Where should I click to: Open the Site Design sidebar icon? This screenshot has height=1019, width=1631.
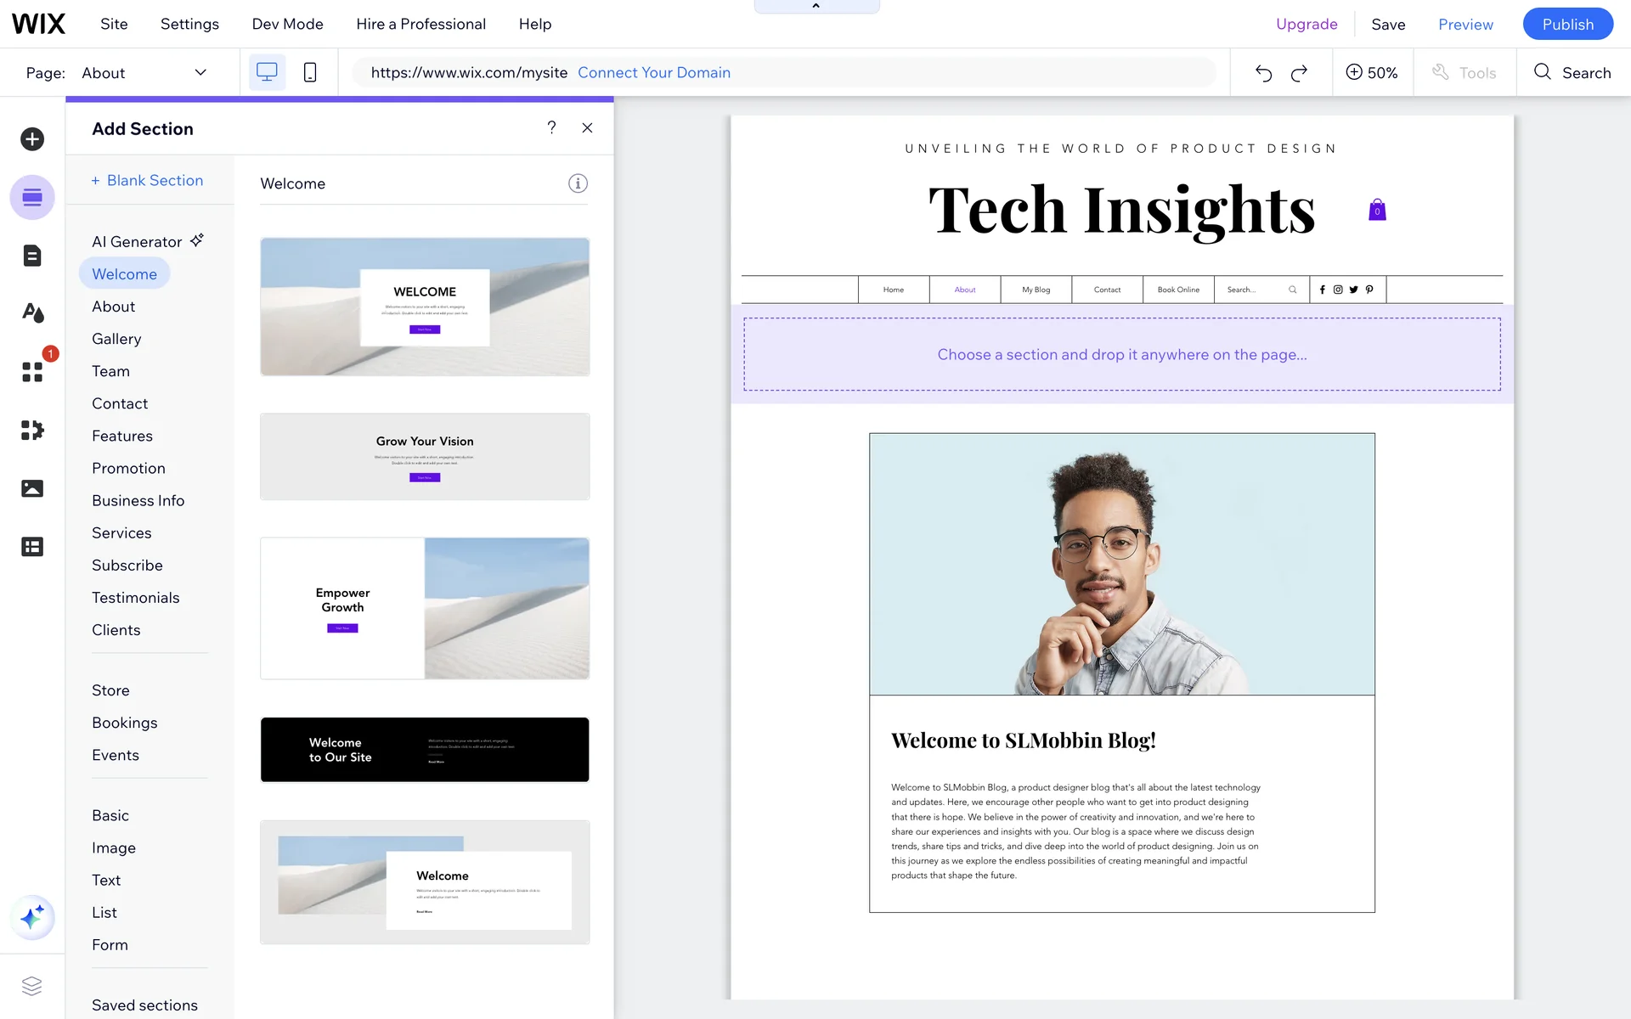click(x=32, y=313)
